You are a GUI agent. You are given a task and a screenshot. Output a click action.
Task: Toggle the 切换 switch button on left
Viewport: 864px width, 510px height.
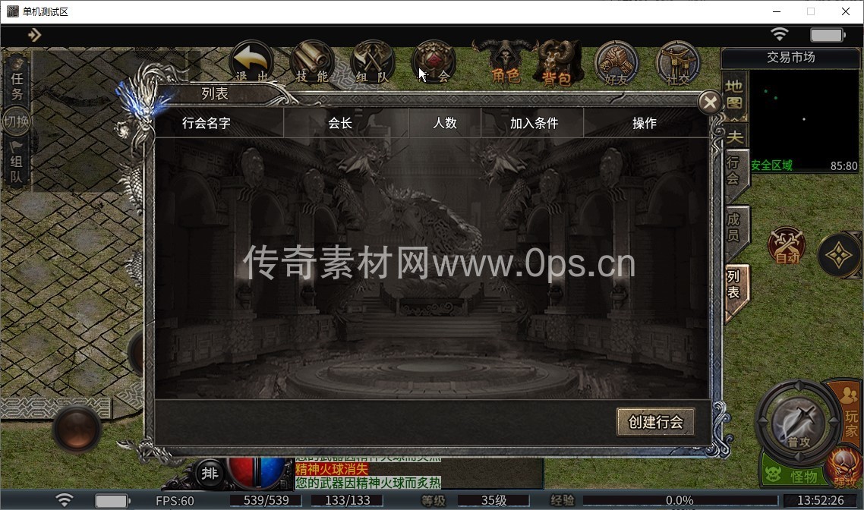click(17, 120)
